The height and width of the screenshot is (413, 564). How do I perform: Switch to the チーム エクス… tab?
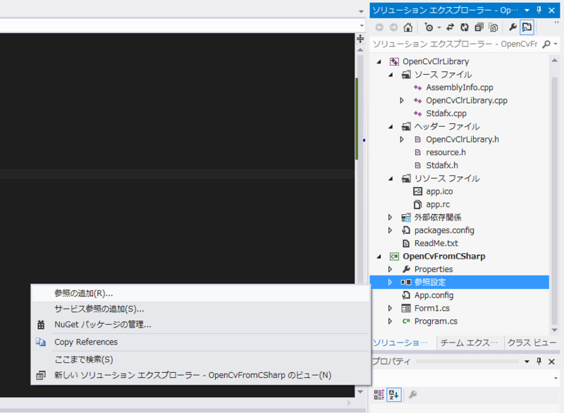pos(469,343)
